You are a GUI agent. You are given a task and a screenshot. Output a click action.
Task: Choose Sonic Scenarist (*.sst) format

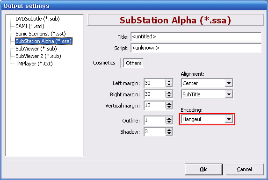(41, 34)
